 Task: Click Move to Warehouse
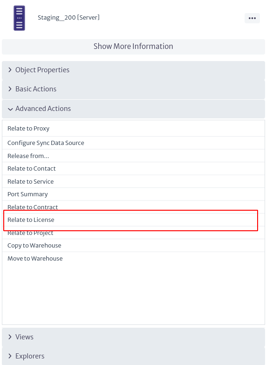click(133, 258)
